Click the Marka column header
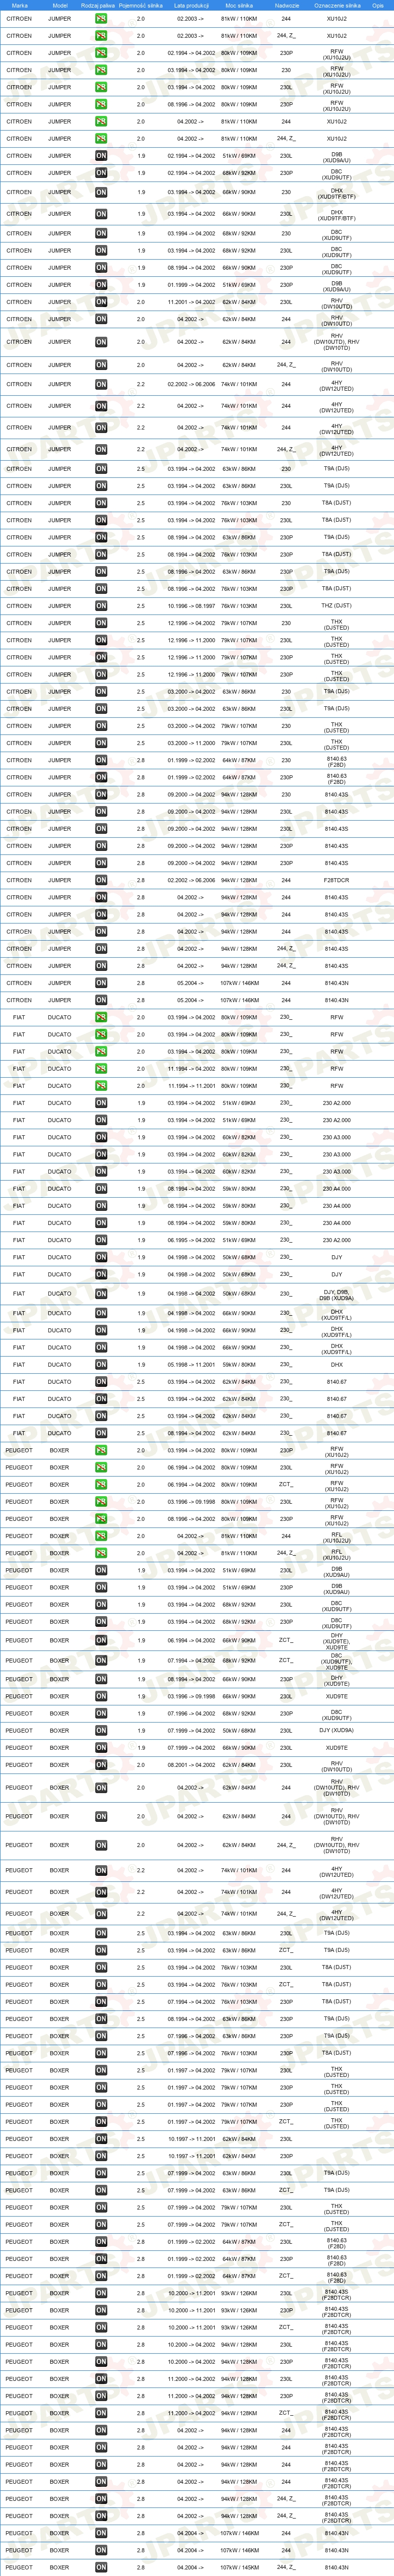 click(19, 5)
